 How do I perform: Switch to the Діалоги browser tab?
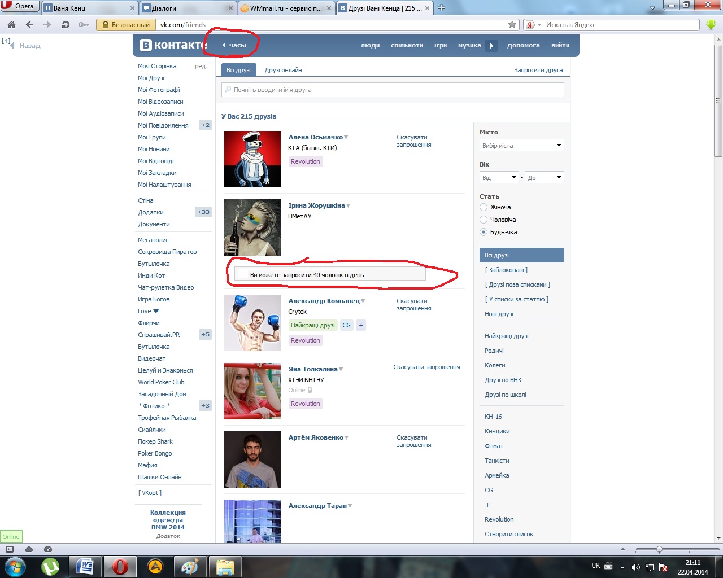click(x=188, y=8)
